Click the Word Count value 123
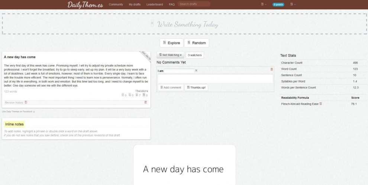 click(355, 69)
